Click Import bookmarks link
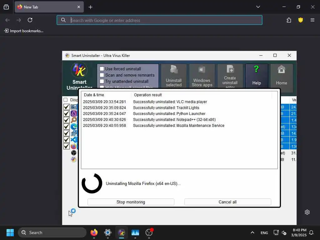Viewport: 320px width, 240px height. pyautogui.click(x=24, y=31)
